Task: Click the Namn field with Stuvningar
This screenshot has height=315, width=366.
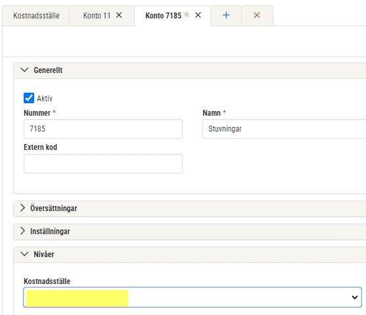Action: click(x=284, y=129)
